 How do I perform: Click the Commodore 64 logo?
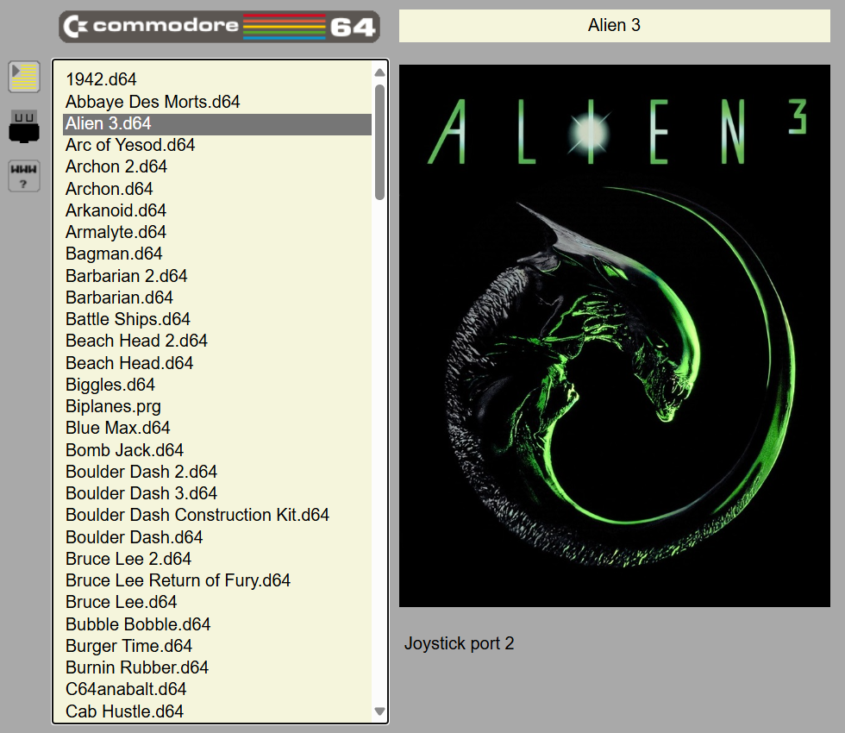coord(219,26)
